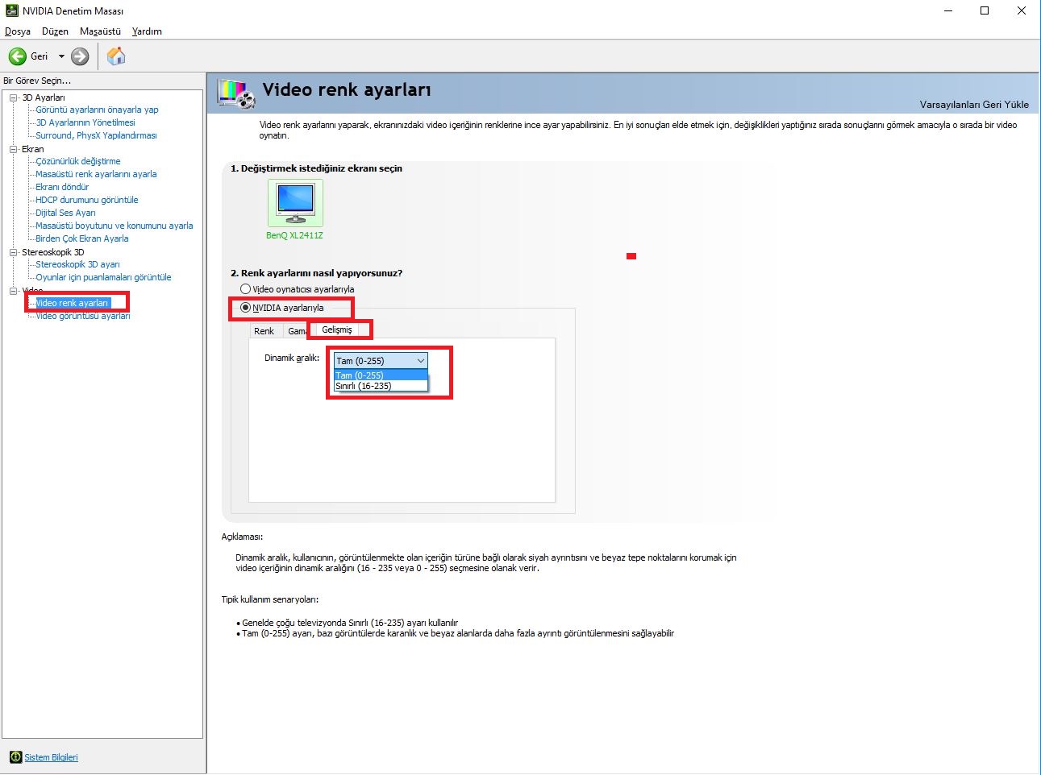1041x775 pixels.
Task: Collapse the Video tree node
Action: click(13, 291)
